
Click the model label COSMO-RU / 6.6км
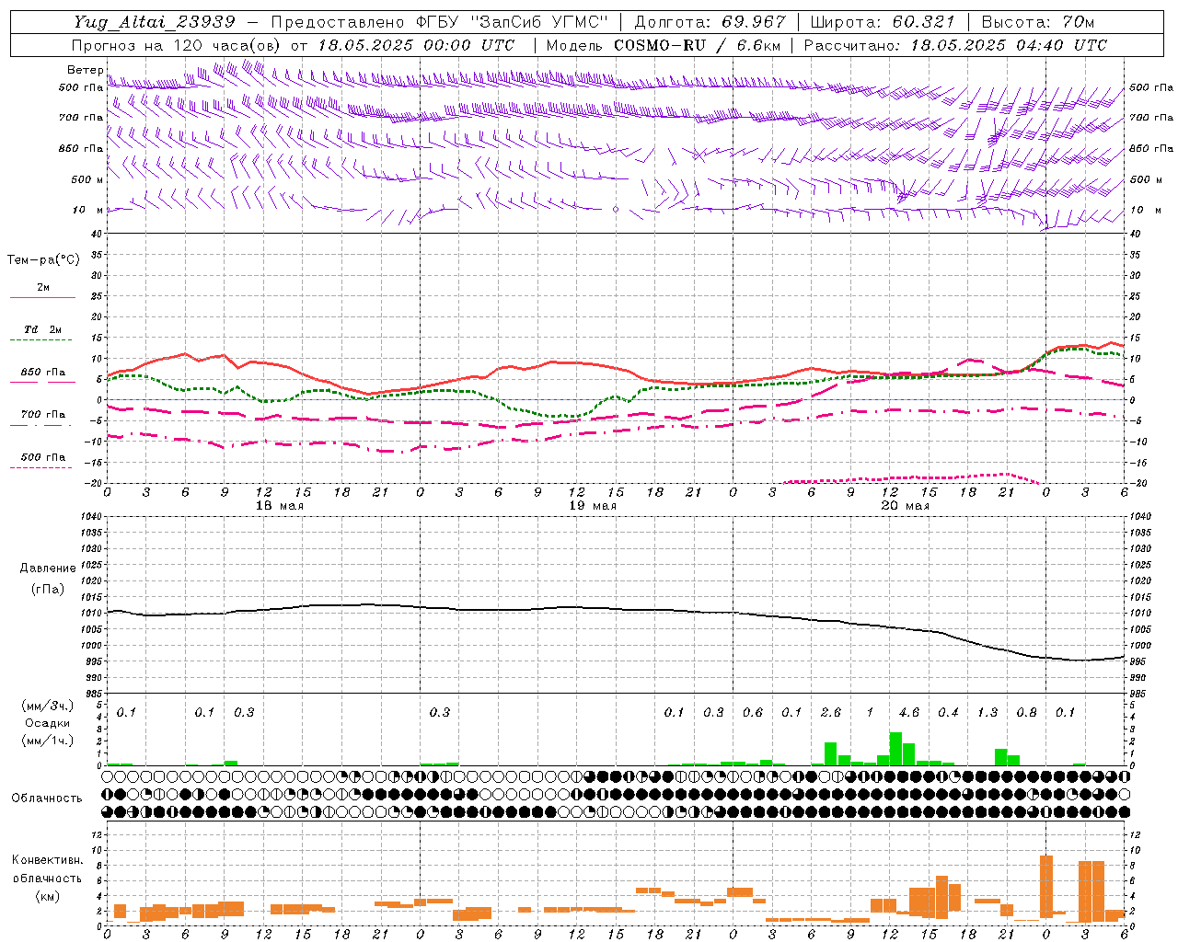pyautogui.click(x=697, y=45)
